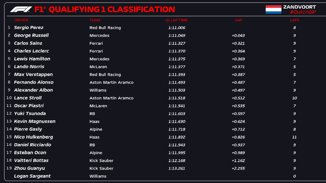Viewport: 326px width, 183px height.
Task: Click the LAPS column header
Action: (294, 20)
